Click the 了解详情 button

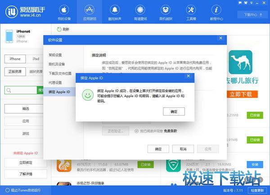click(x=26, y=174)
